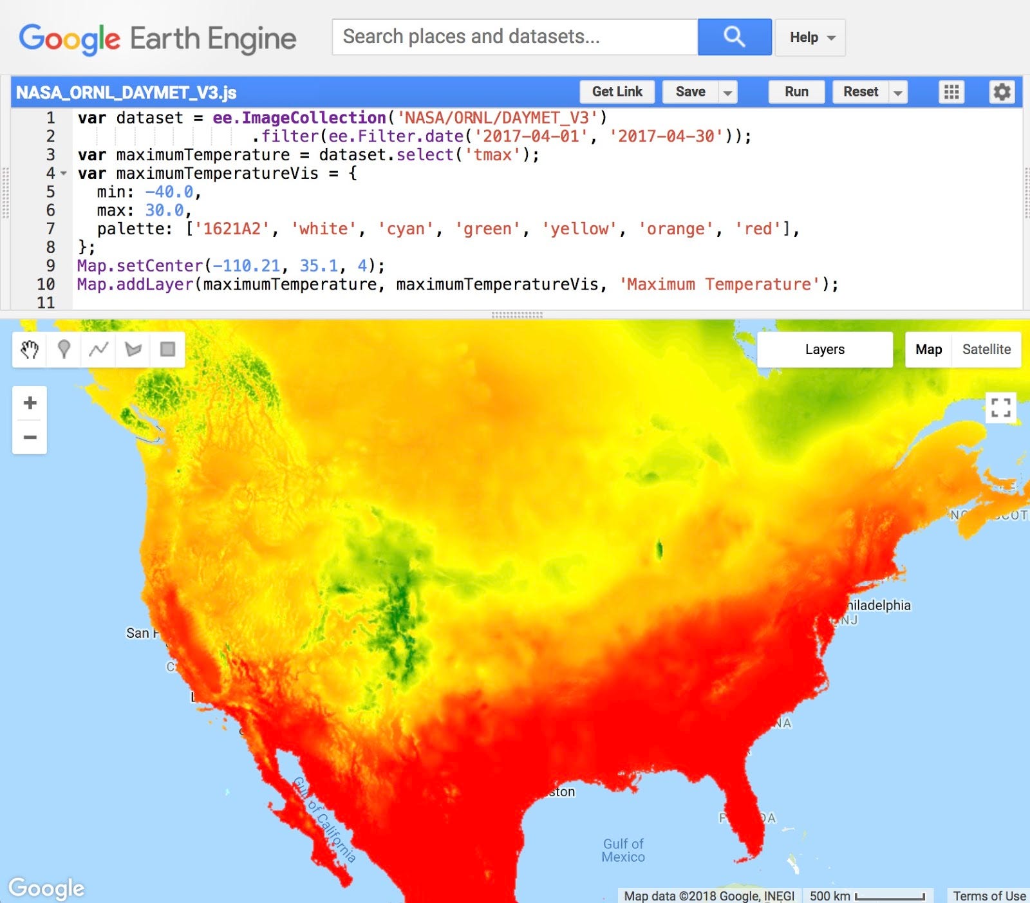Screen dimensions: 1030x903
Task: Toggle fullscreen map view
Action: (1000, 407)
